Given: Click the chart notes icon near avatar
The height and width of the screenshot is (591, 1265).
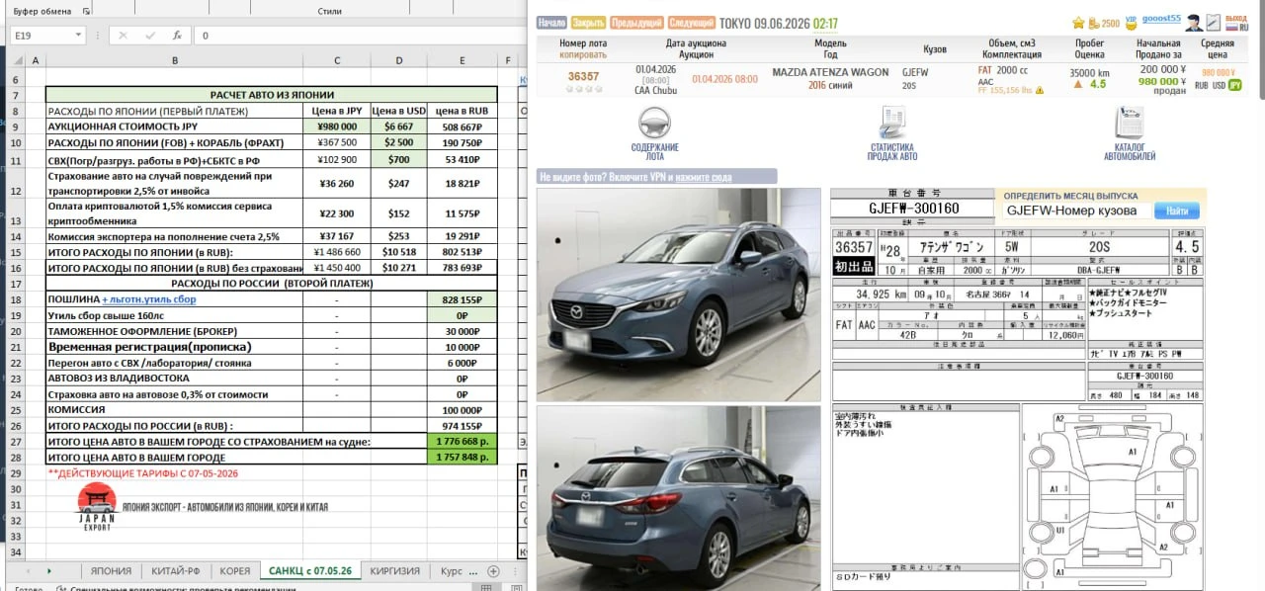Looking at the screenshot, I should 1214,23.
